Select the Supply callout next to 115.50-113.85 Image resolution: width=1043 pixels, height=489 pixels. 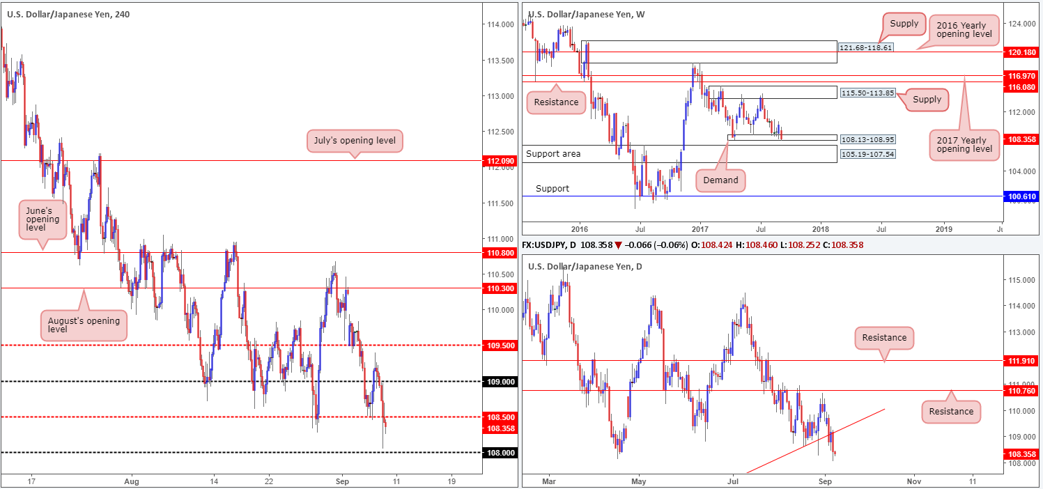pos(927,100)
